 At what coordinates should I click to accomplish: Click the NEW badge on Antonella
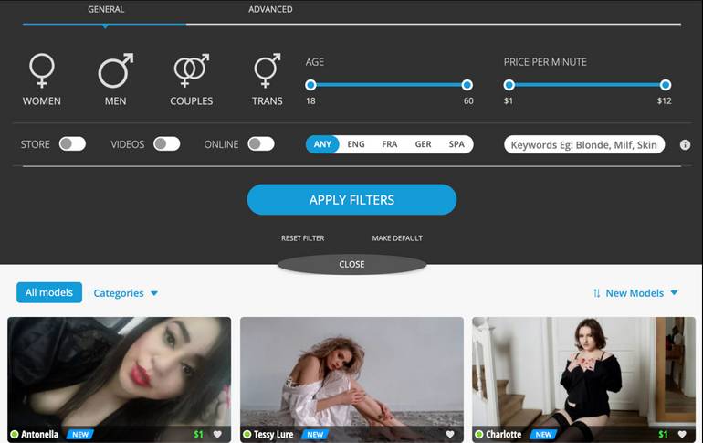[80, 435]
